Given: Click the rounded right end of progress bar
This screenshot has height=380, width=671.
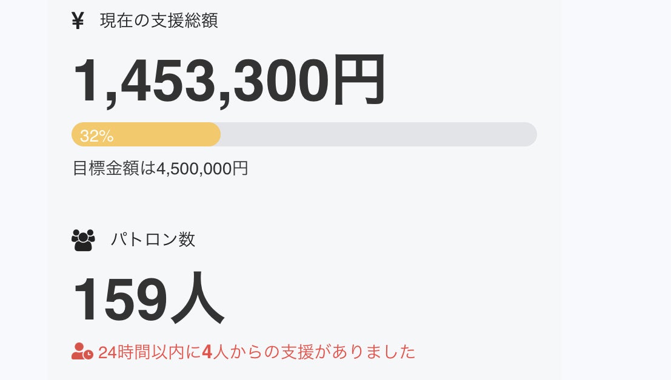Looking at the screenshot, I should 530,134.
